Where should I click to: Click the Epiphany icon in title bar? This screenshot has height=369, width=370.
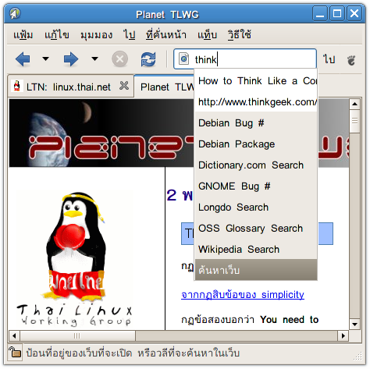(x=15, y=13)
